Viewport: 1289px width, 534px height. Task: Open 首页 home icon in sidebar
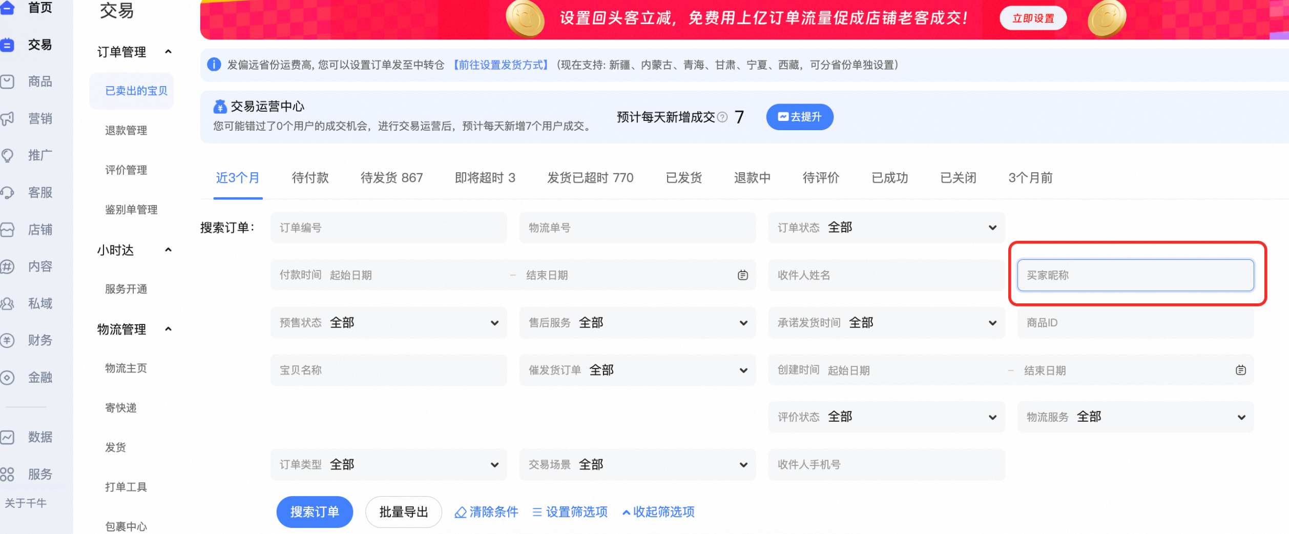point(7,7)
